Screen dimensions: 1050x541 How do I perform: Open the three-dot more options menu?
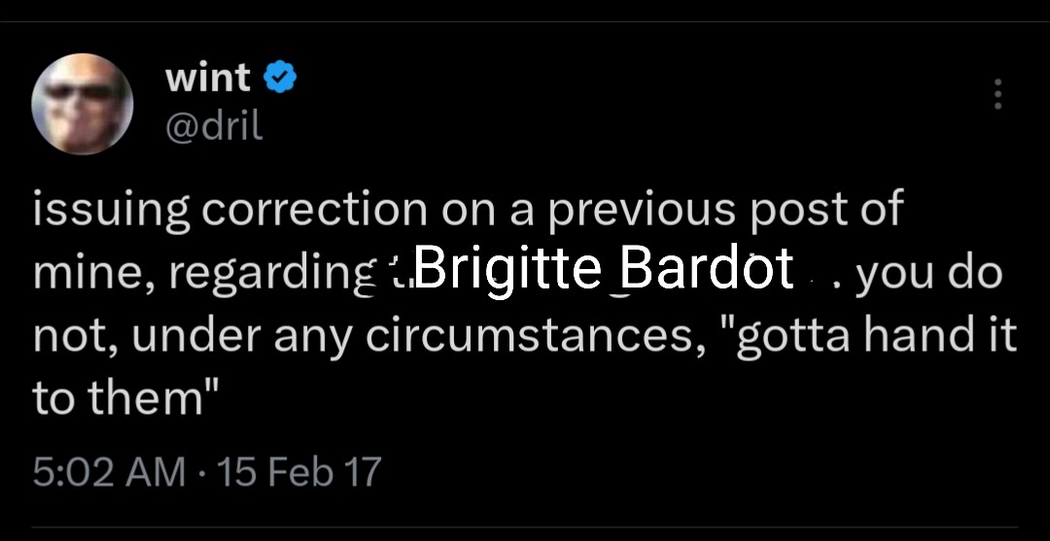tap(996, 94)
